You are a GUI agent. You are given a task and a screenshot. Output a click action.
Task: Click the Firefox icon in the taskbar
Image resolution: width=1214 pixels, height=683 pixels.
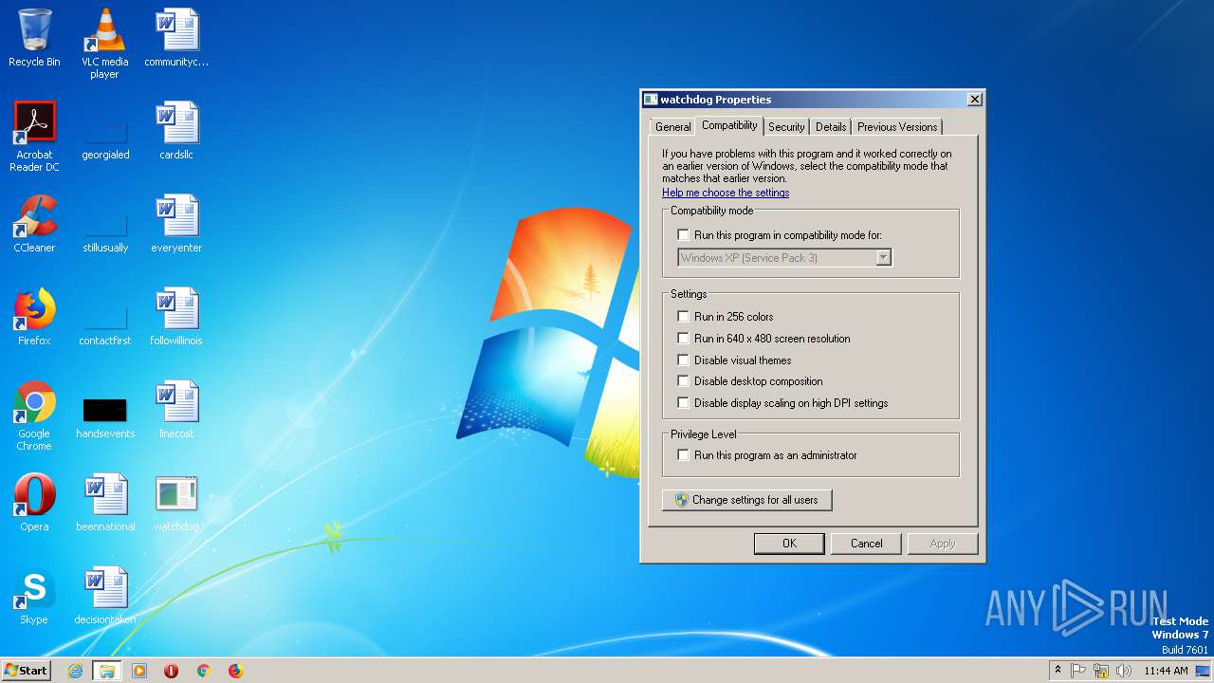[x=235, y=671]
